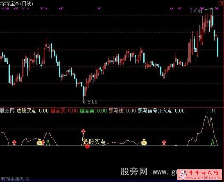Click the red dot marker below 选股买点
The width and height of the screenshot is (224, 182).
tap(87, 146)
